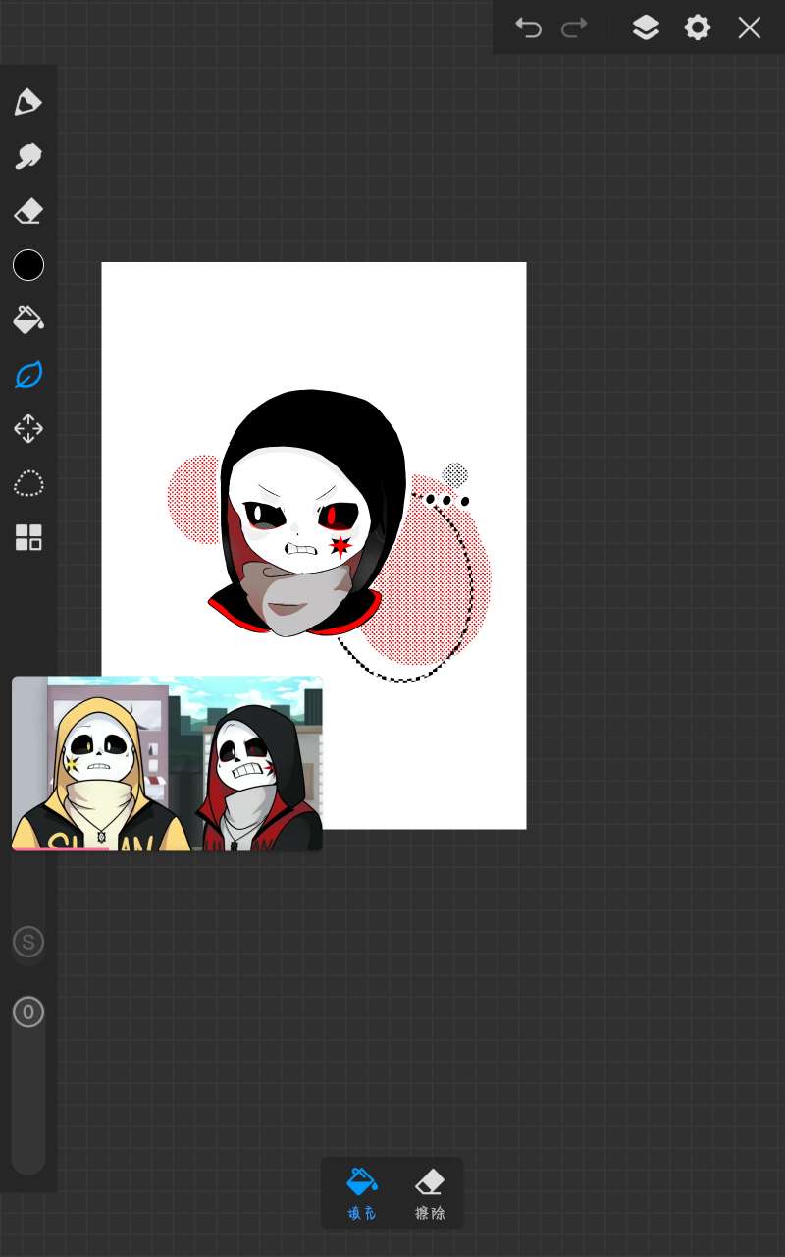The width and height of the screenshot is (785, 1257).
Task: Choose the paint bucket in left toolbar
Action: coord(28,320)
